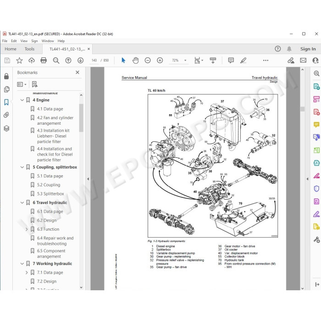Open the zoom percentage dropdown
Image resolution: width=321 pixels, height=321 pixels.
point(185,61)
